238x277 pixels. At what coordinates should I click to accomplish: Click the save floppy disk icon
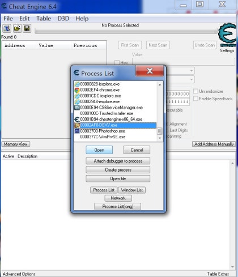point(27,28)
